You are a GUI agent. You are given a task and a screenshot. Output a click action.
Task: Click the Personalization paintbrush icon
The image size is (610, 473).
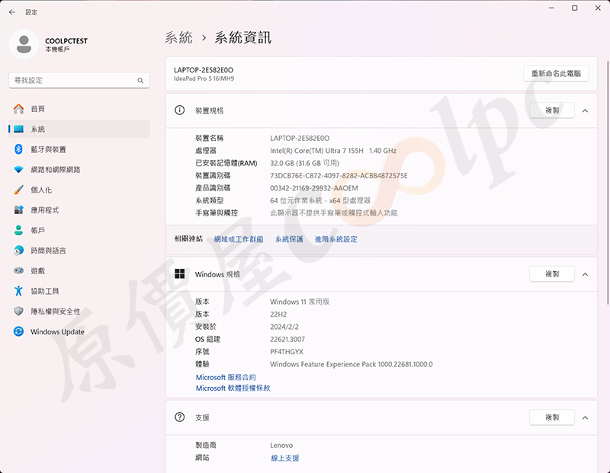pyautogui.click(x=18, y=190)
